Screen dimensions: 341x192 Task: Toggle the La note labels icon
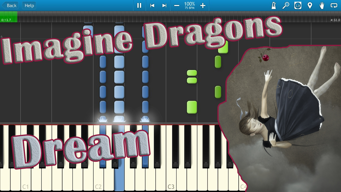click(x=298, y=5)
